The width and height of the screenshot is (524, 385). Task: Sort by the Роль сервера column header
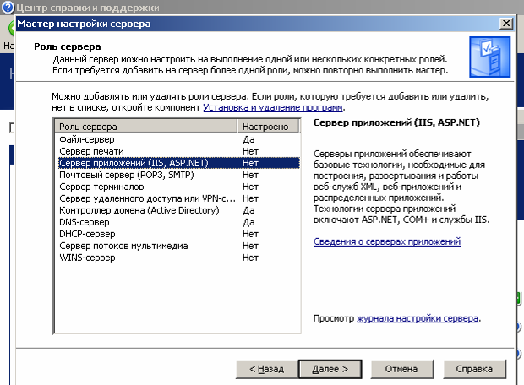[x=146, y=127]
